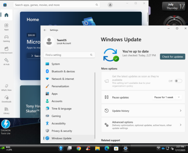Screen dimensions: 188x153
Task: Click in the Find a setting field
Action: (x=69, y=55)
